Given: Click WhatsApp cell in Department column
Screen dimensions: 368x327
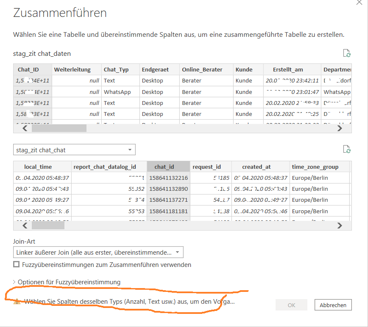Looking at the screenshot, I should pyautogui.click(x=336, y=92).
